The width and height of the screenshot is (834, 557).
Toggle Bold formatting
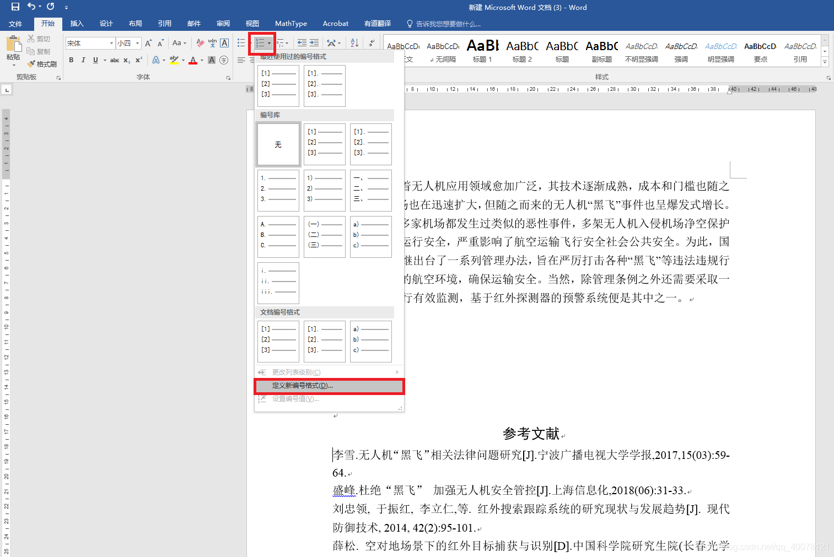[71, 60]
